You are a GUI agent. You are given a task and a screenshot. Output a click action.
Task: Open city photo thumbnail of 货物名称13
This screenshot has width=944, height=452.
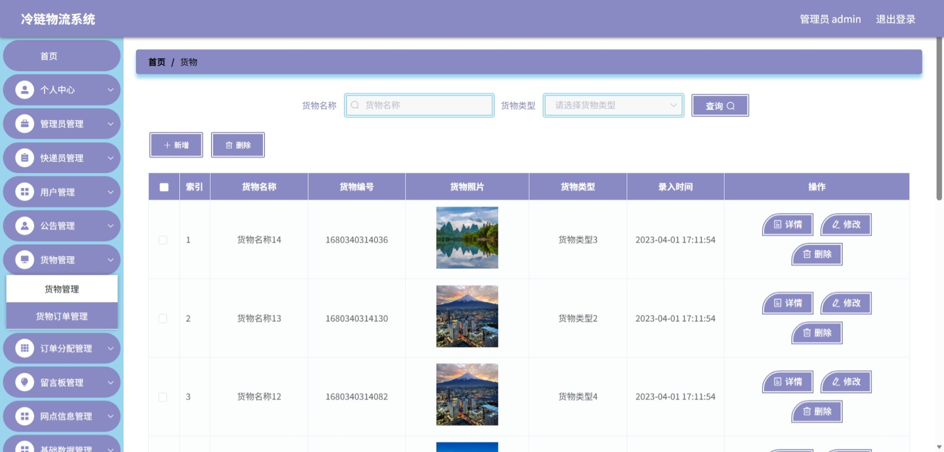pos(467,316)
